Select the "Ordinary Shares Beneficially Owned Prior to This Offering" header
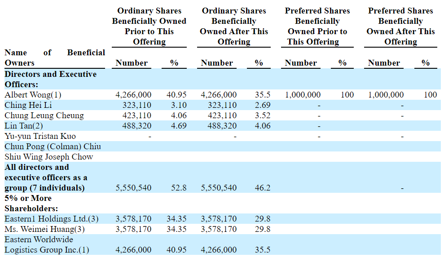Screen dimensions: 444x262 coord(149,26)
